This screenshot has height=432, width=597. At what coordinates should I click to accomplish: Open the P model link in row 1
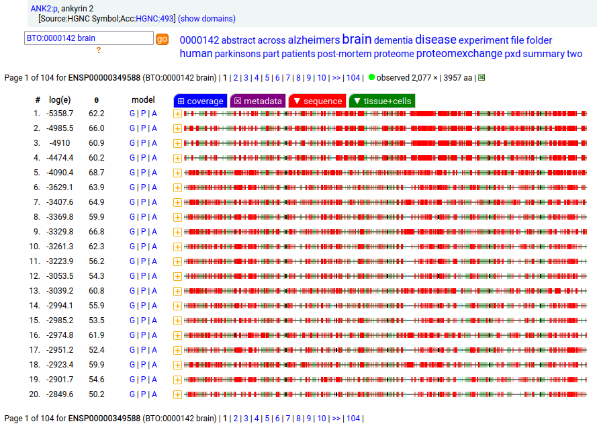[x=143, y=114]
